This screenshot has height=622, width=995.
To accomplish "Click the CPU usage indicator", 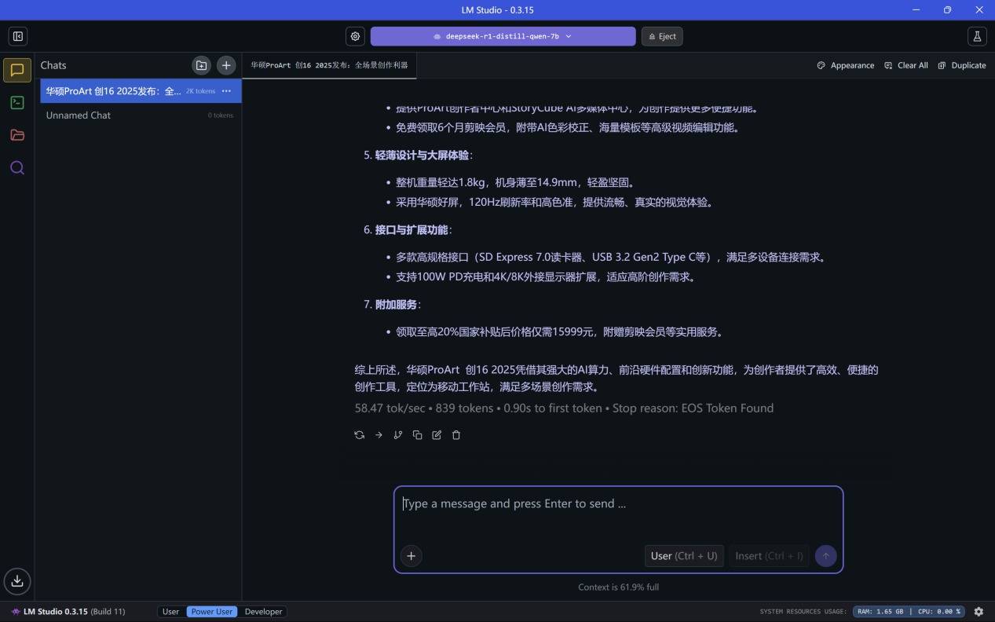I will (938, 612).
